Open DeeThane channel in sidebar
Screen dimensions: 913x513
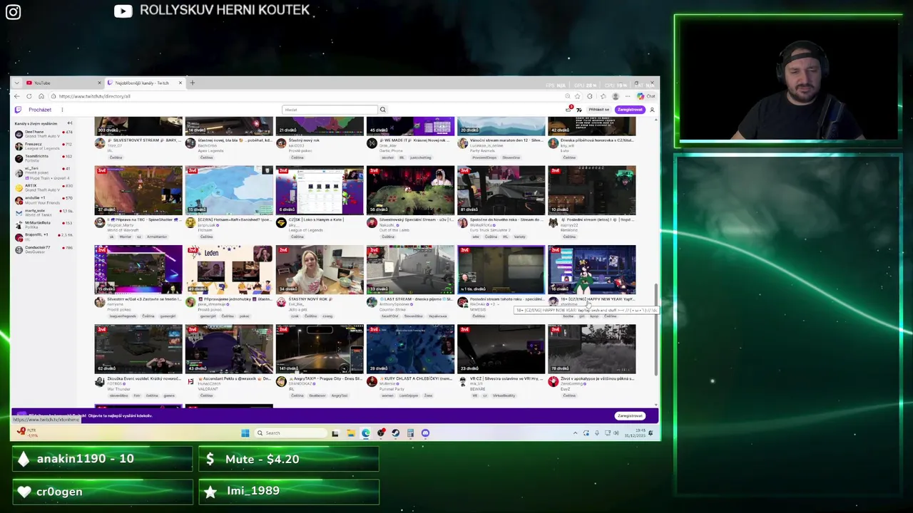(44, 133)
